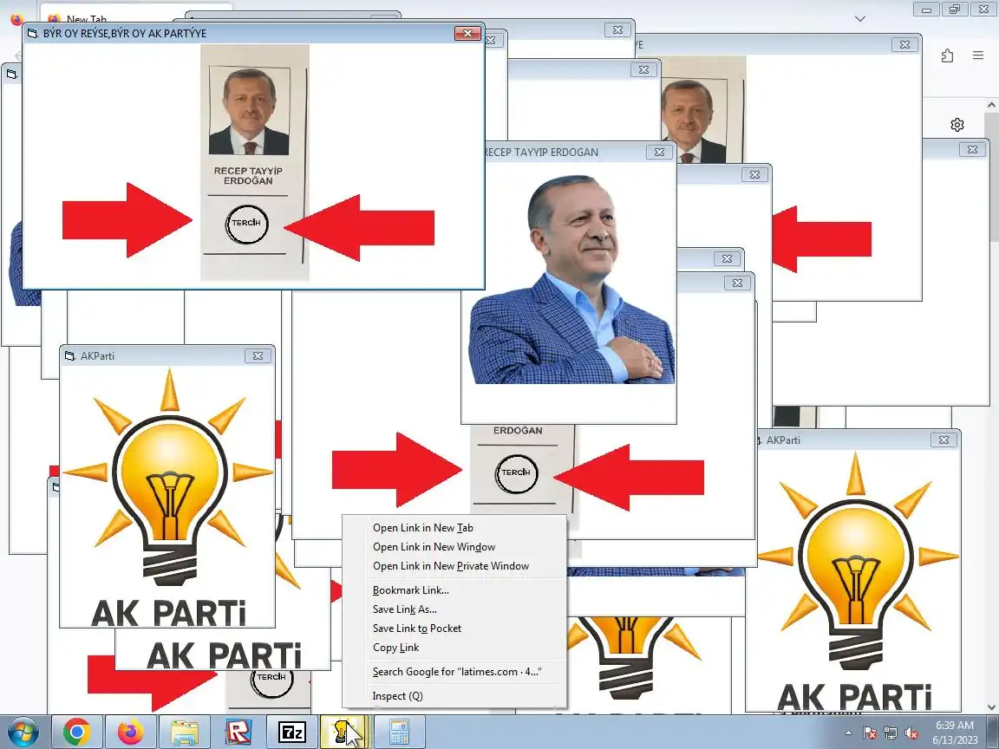Open the Roblox taskbar icon
The width and height of the screenshot is (999, 749).
[x=238, y=733]
